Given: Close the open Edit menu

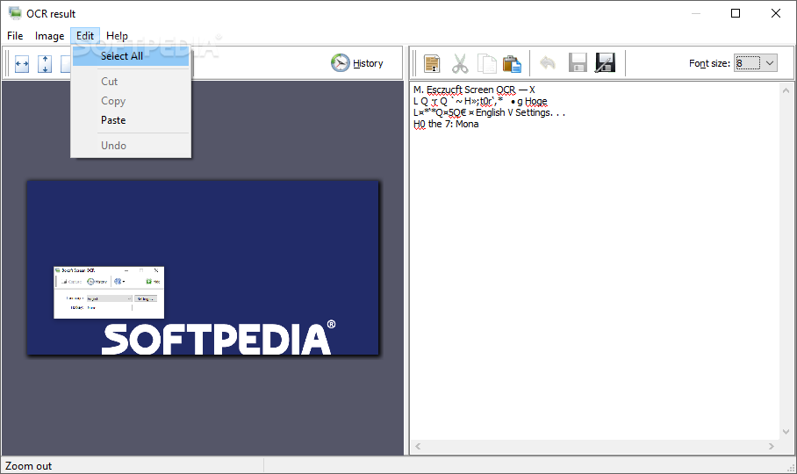Looking at the screenshot, I should coord(85,36).
